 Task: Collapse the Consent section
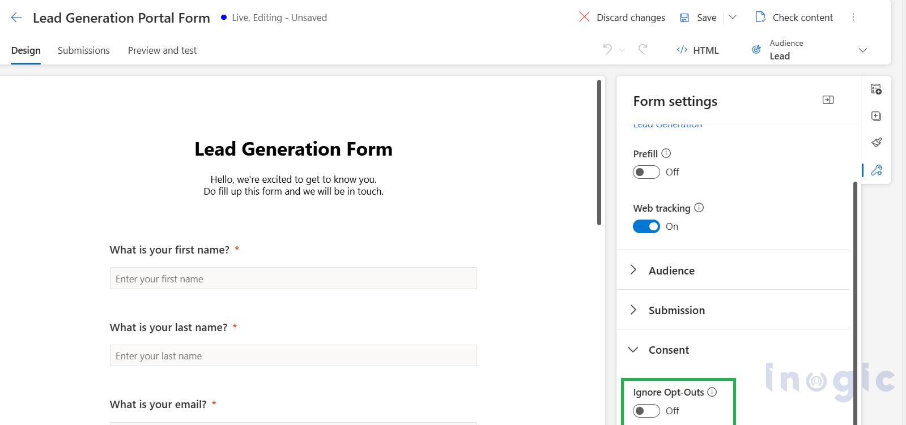point(733,350)
